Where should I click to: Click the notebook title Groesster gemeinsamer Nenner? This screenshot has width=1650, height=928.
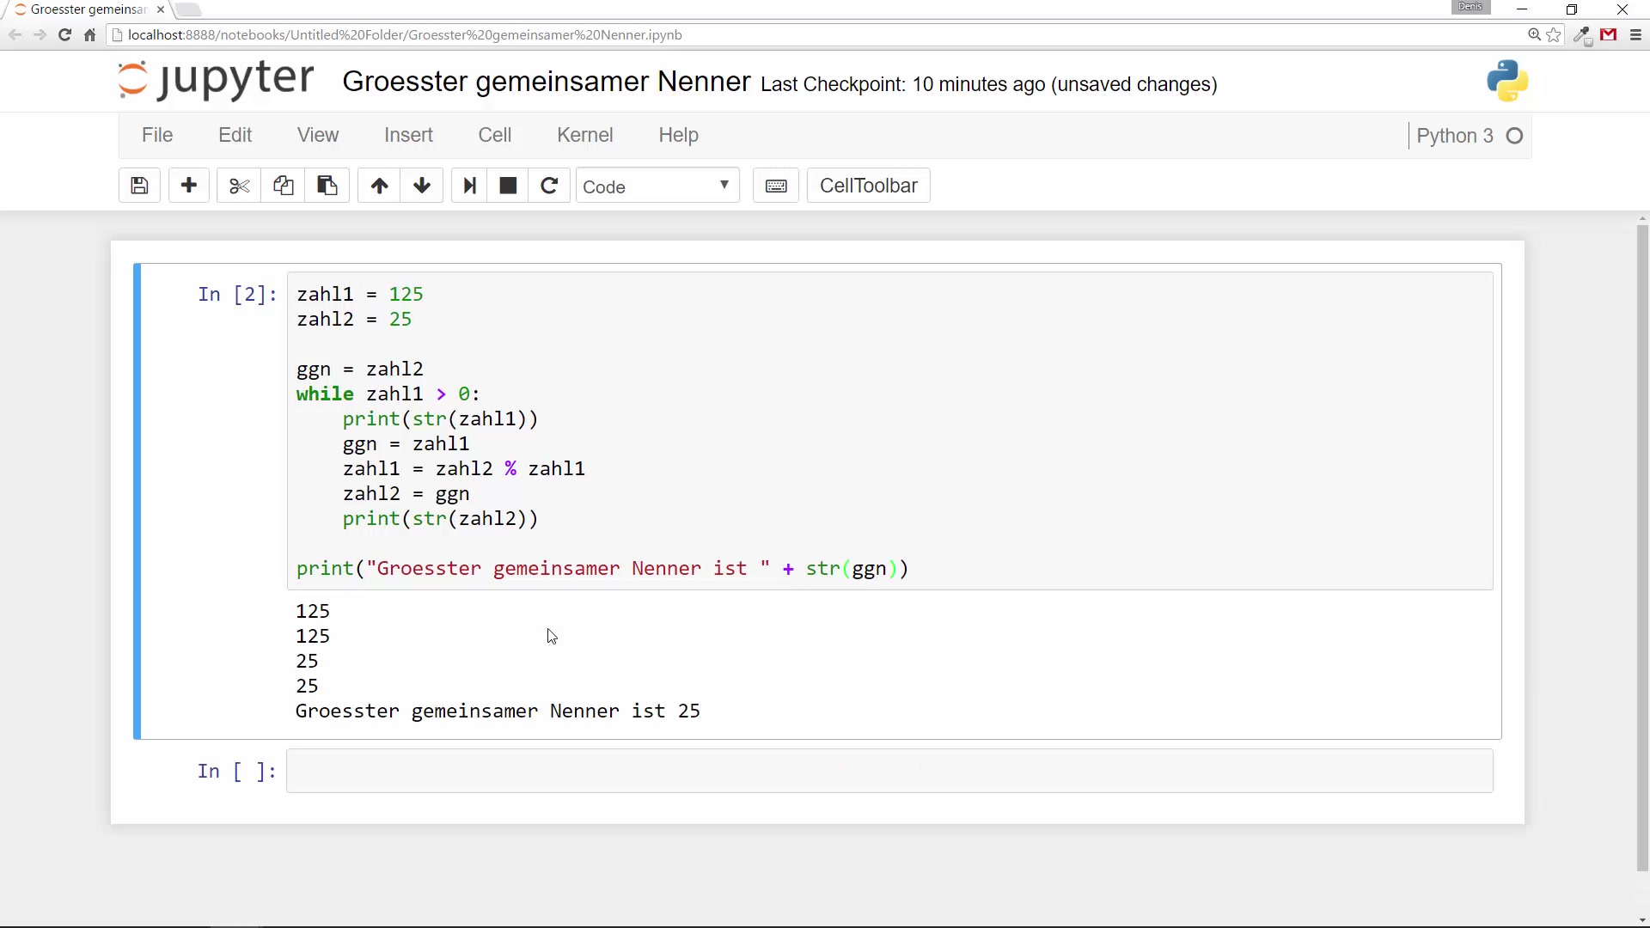(546, 82)
